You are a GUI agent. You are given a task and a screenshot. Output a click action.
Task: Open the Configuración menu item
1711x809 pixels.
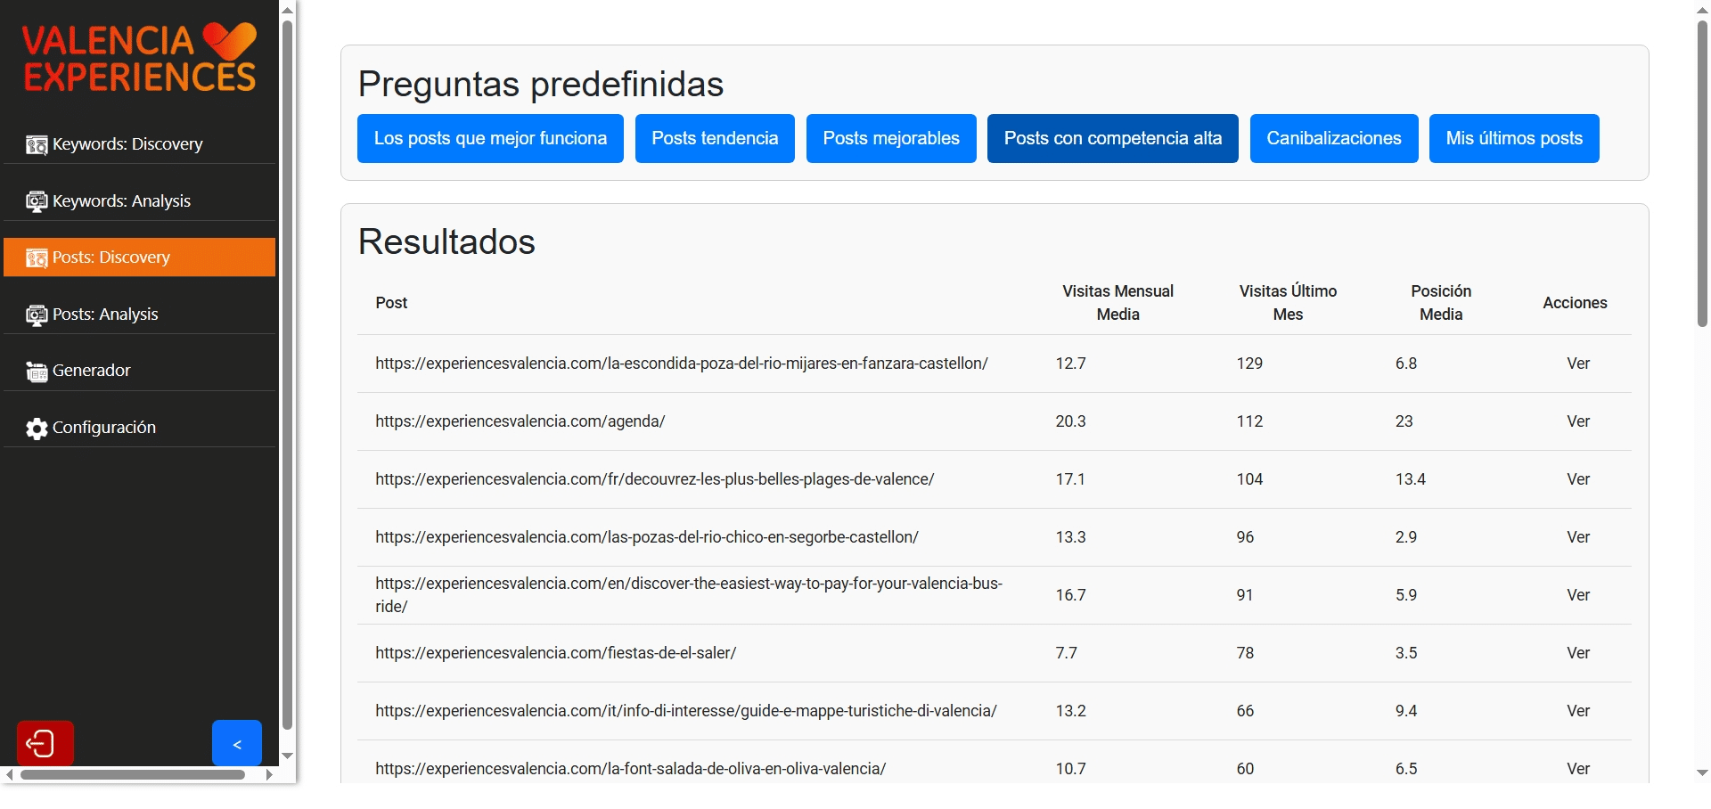coord(103,428)
